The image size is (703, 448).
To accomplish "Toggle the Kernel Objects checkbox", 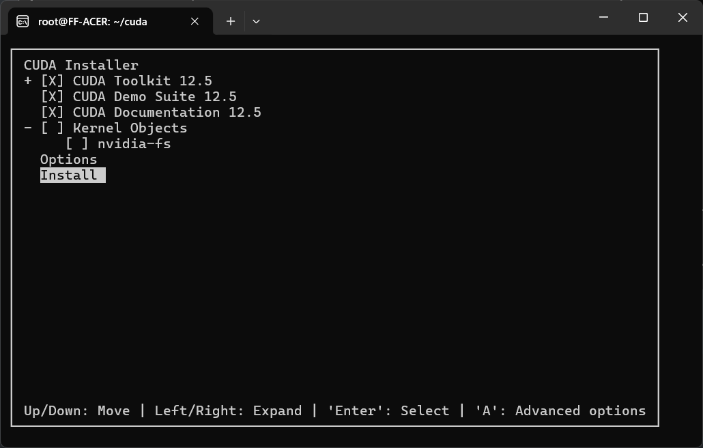I will [52, 128].
